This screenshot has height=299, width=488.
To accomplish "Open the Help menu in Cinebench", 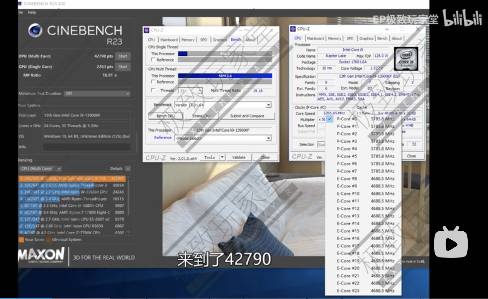I will click(32, 12).
